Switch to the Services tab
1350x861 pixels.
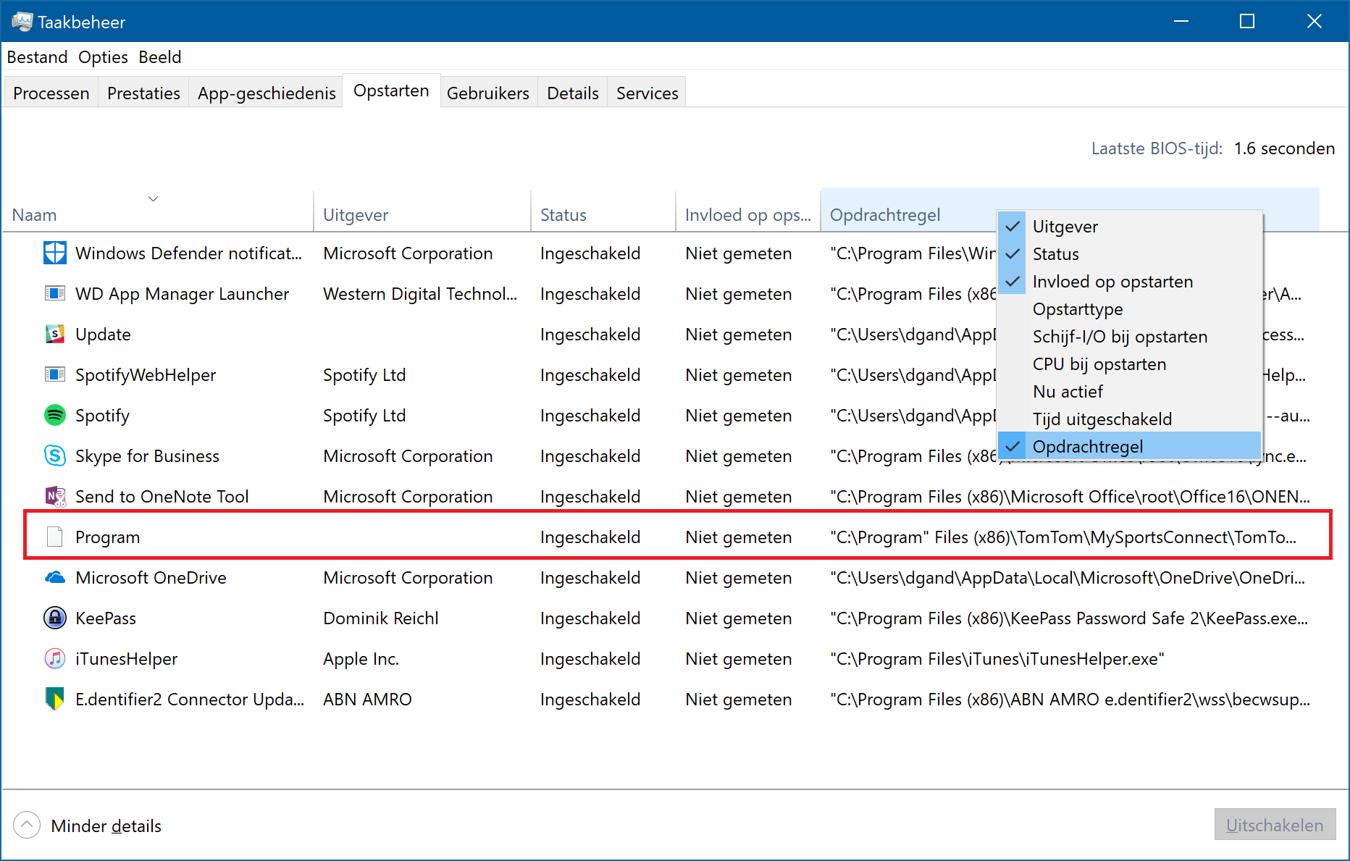pyautogui.click(x=647, y=93)
